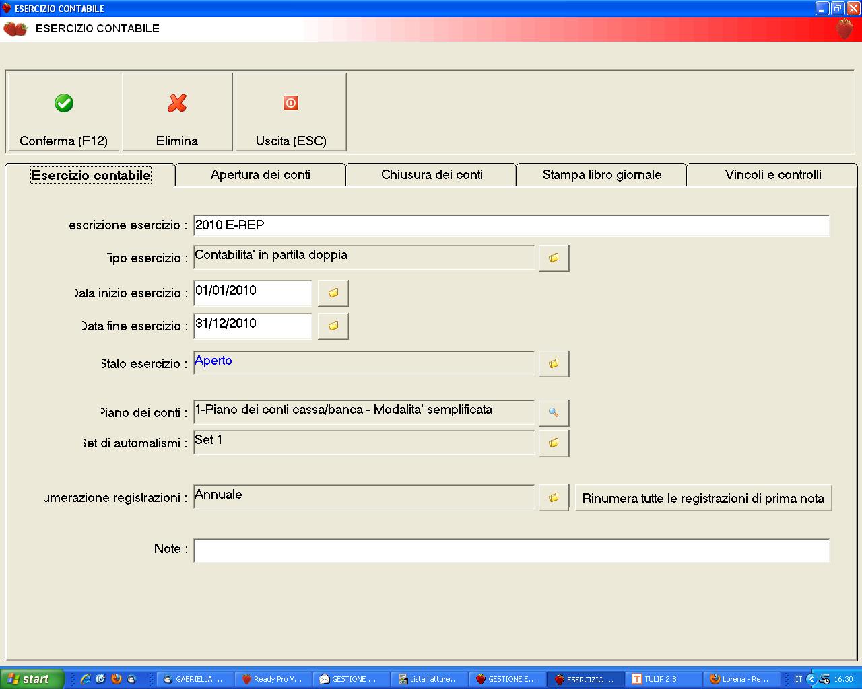Switch to the Ready Pro taskbar window

[x=273, y=679]
